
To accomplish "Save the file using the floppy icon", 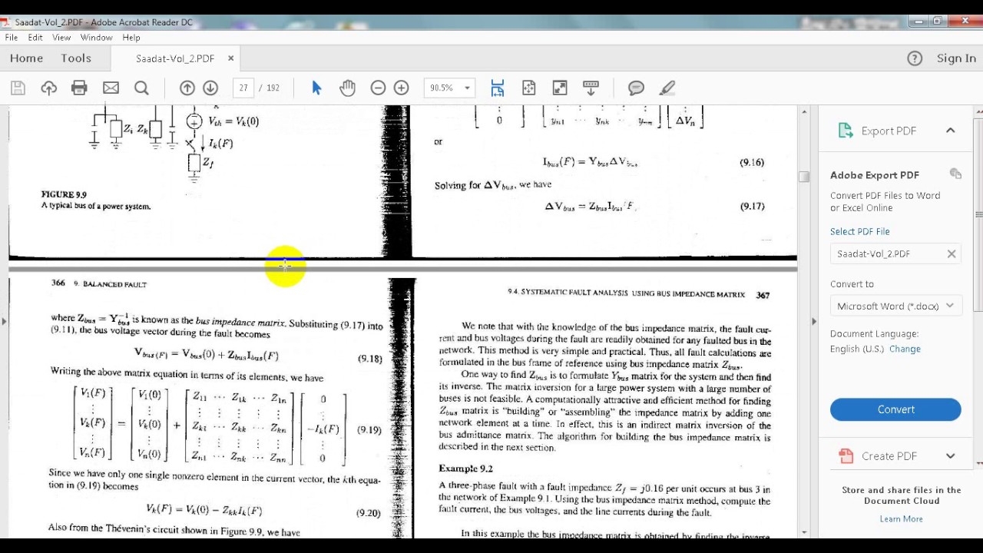I will click(18, 88).
